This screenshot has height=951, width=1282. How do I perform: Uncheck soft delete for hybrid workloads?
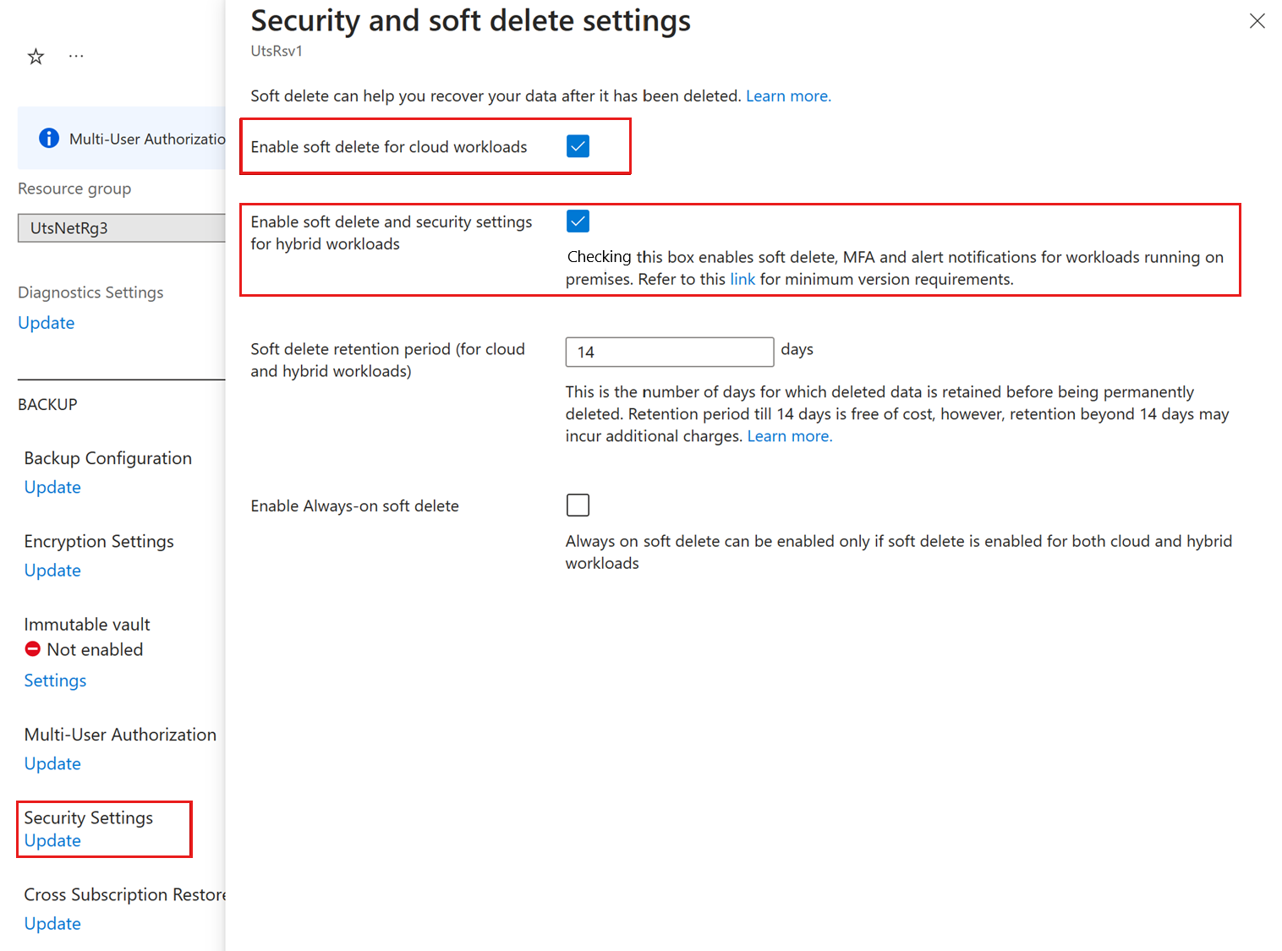pos(578,221)
